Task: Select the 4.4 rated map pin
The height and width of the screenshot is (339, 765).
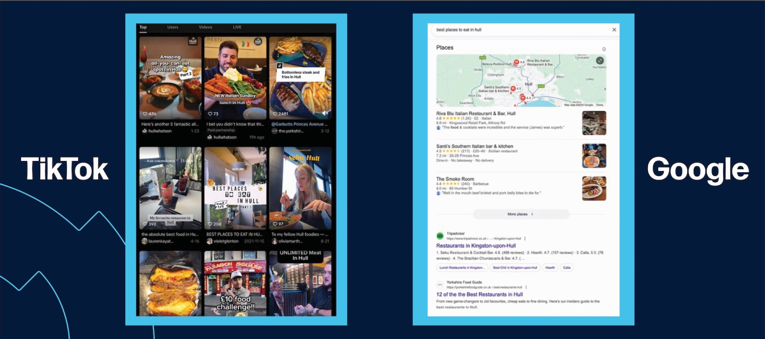Action: point(523,98)
